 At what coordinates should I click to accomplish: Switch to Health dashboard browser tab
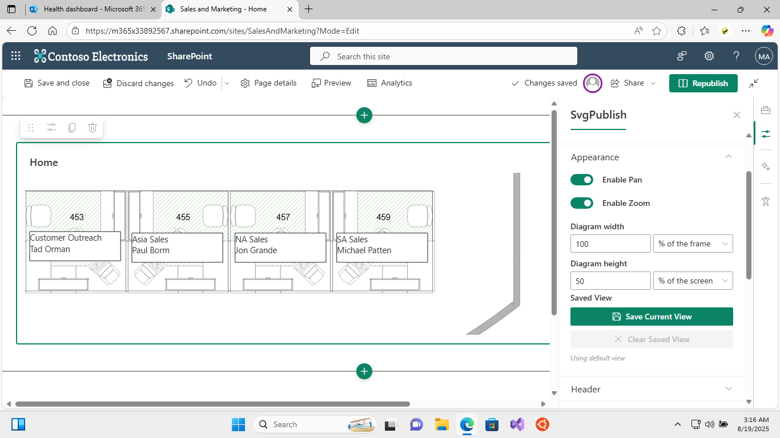[x=94, y=9]
